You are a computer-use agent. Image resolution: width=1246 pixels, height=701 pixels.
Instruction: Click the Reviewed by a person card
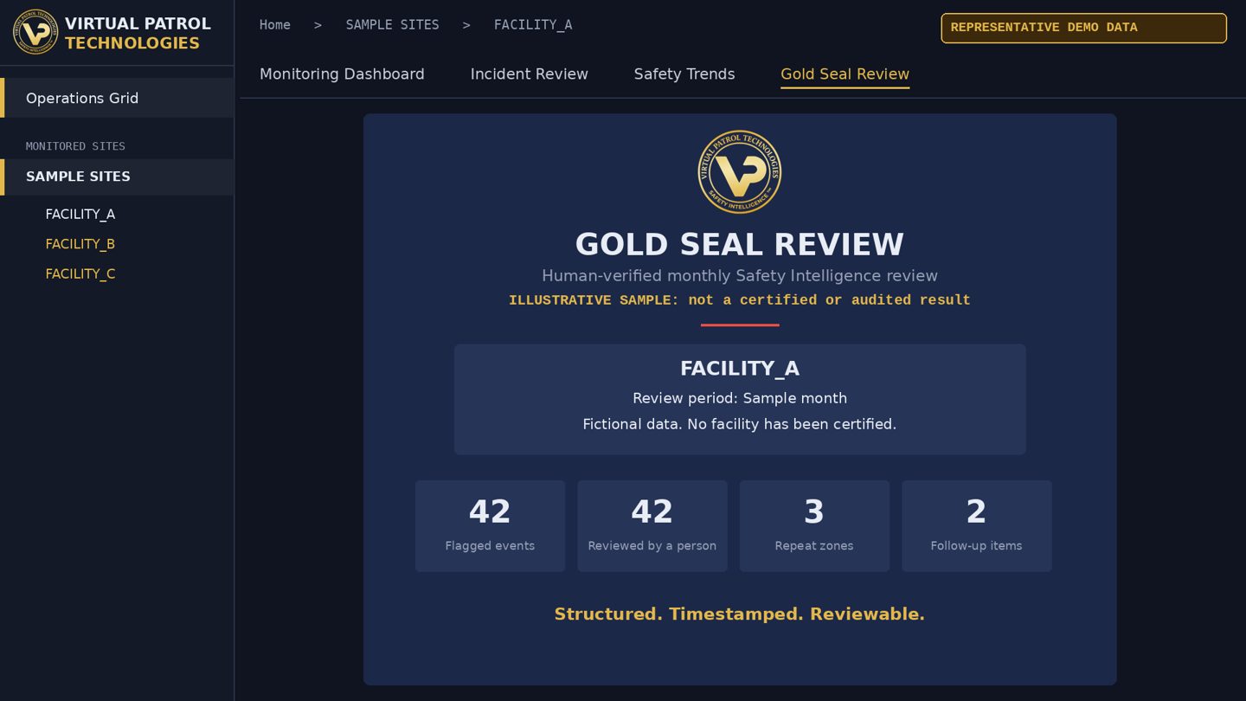click(x=652, y=526)
